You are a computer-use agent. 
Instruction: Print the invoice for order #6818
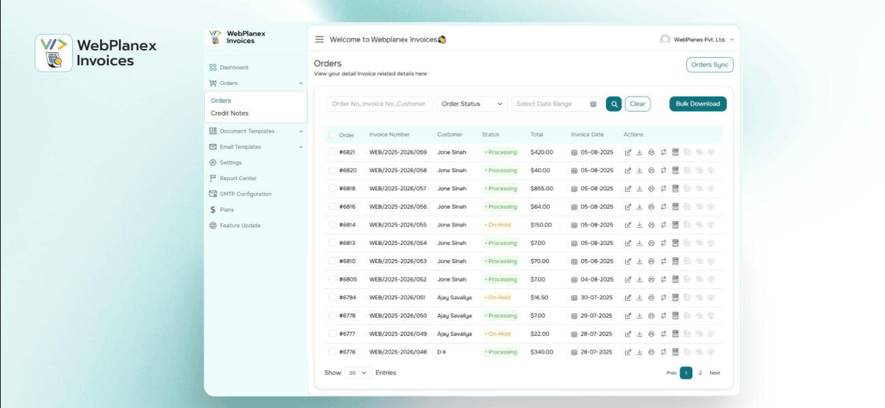tap(651, 188)
